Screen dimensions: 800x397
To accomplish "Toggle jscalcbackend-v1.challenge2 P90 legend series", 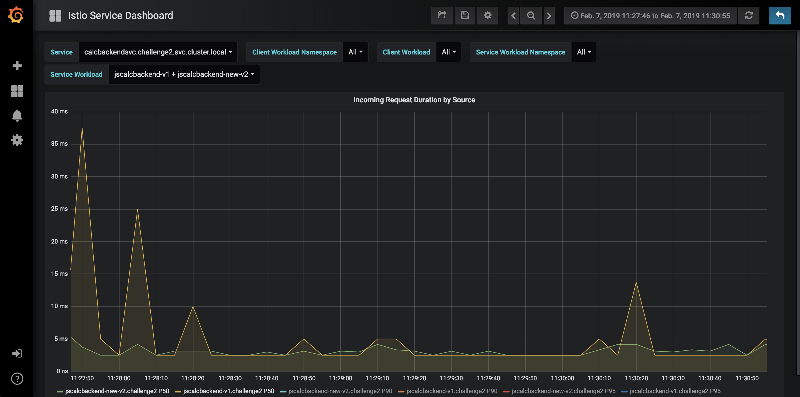I will [452, 391].
